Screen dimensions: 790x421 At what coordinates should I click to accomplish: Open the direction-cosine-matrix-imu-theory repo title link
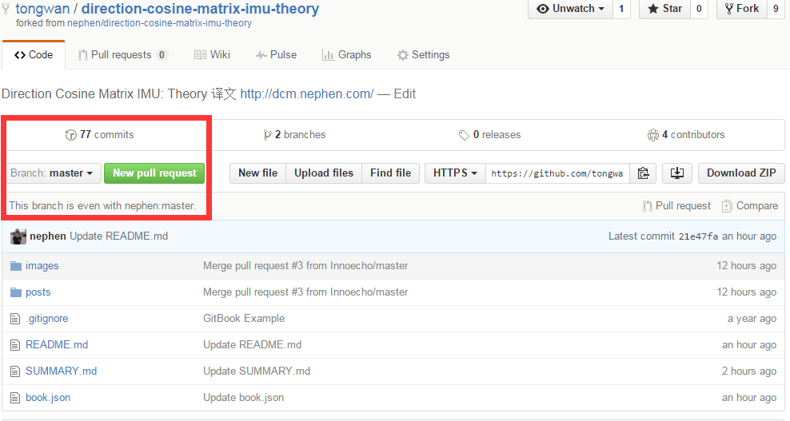200,9
